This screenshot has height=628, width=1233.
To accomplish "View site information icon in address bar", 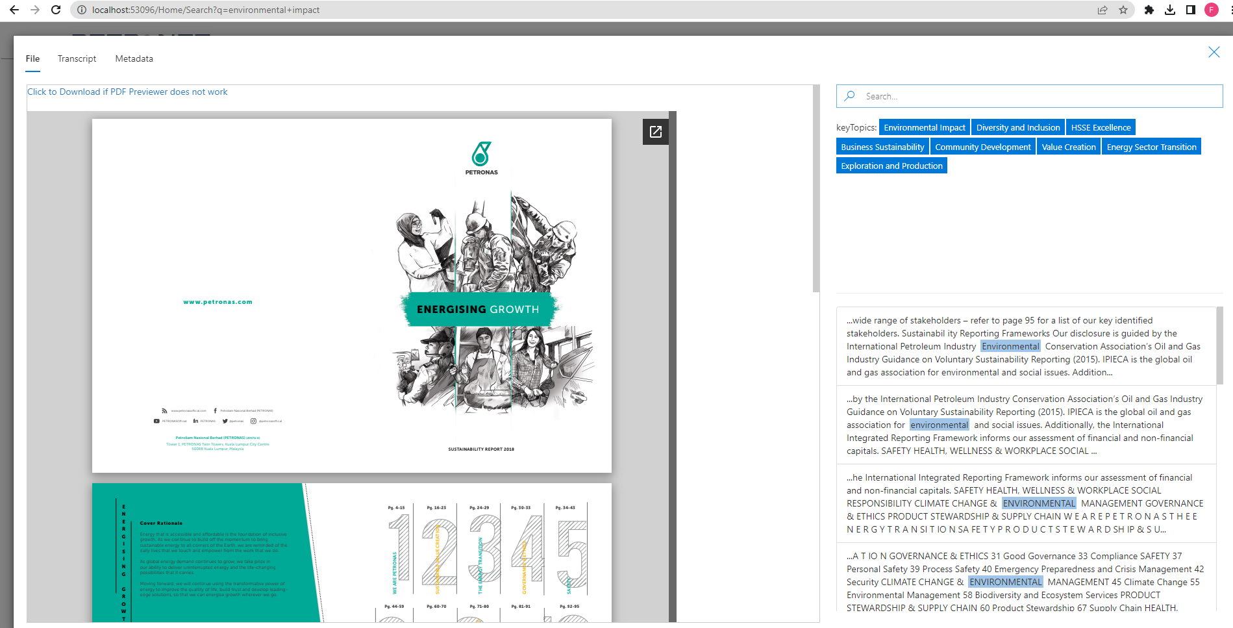I will tap(82, 10).
